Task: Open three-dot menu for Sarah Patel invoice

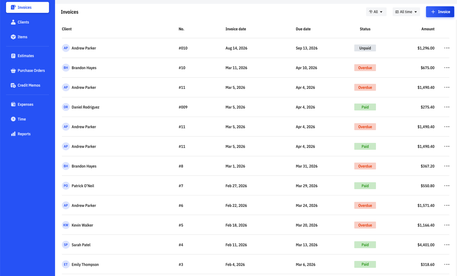Action: coord(447,245)
